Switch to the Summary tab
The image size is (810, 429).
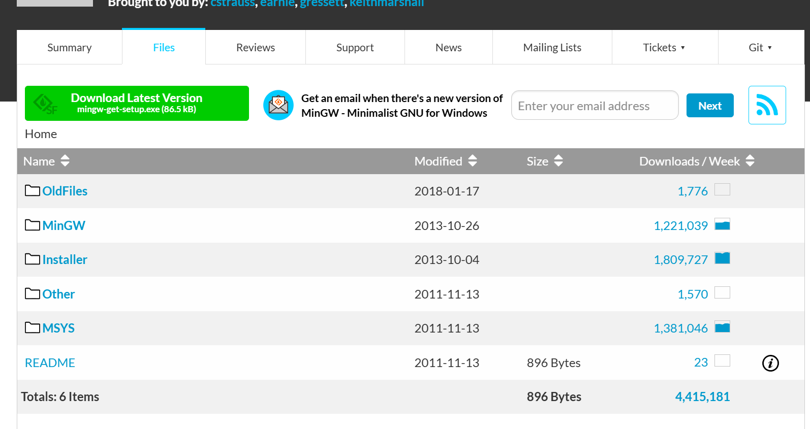(70, 47)
